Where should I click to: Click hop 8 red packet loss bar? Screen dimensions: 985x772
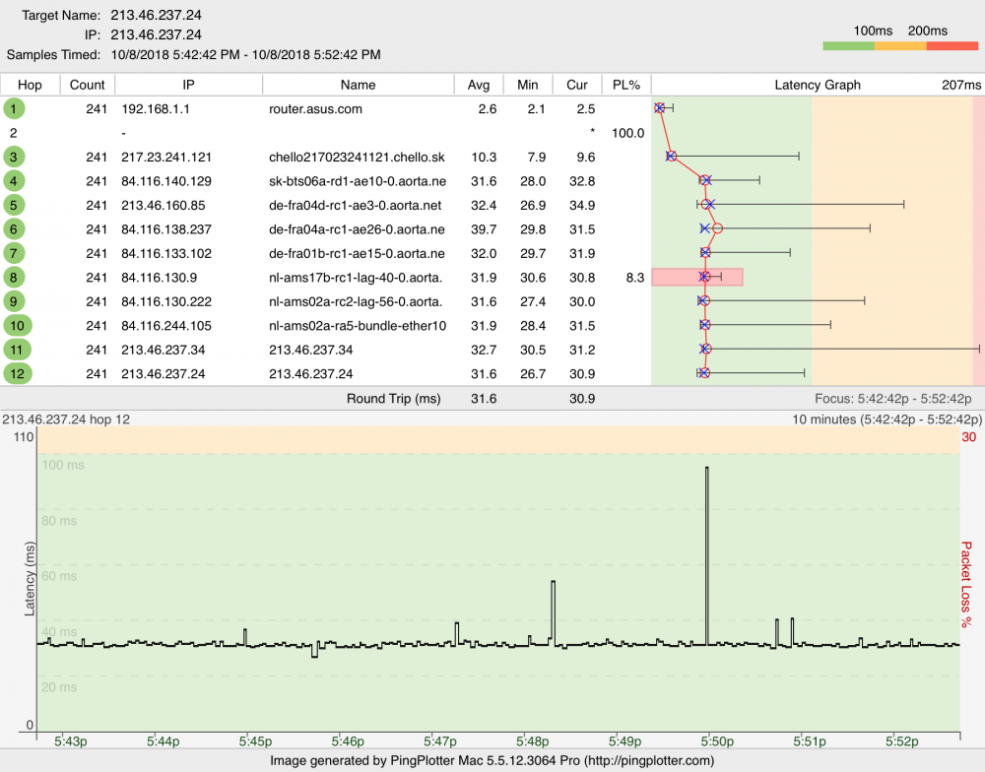click(696, 277)
